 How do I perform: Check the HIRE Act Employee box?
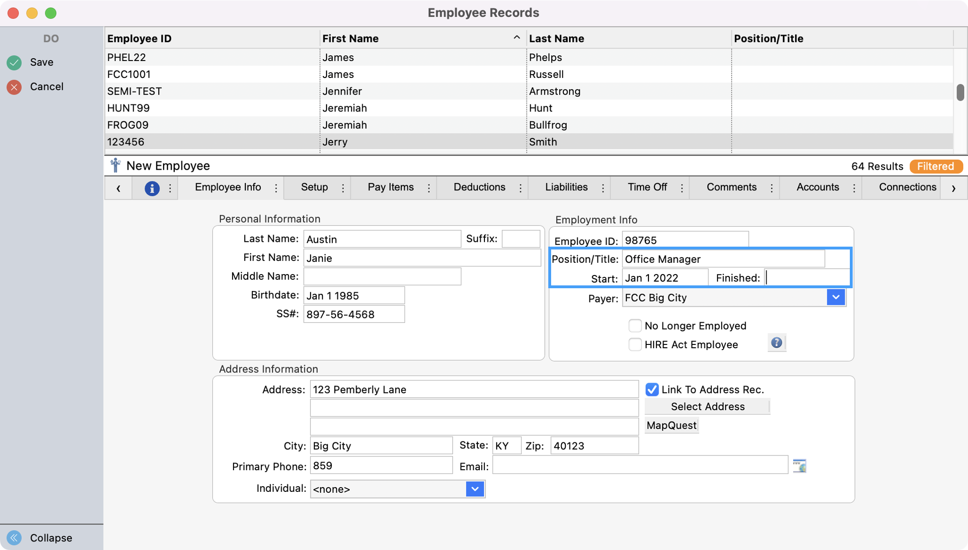point(635,344)
